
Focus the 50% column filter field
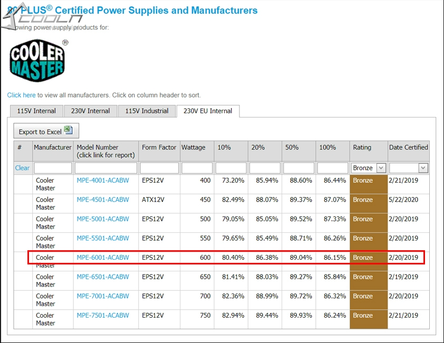pyautogui.click(x=298, y=168)
